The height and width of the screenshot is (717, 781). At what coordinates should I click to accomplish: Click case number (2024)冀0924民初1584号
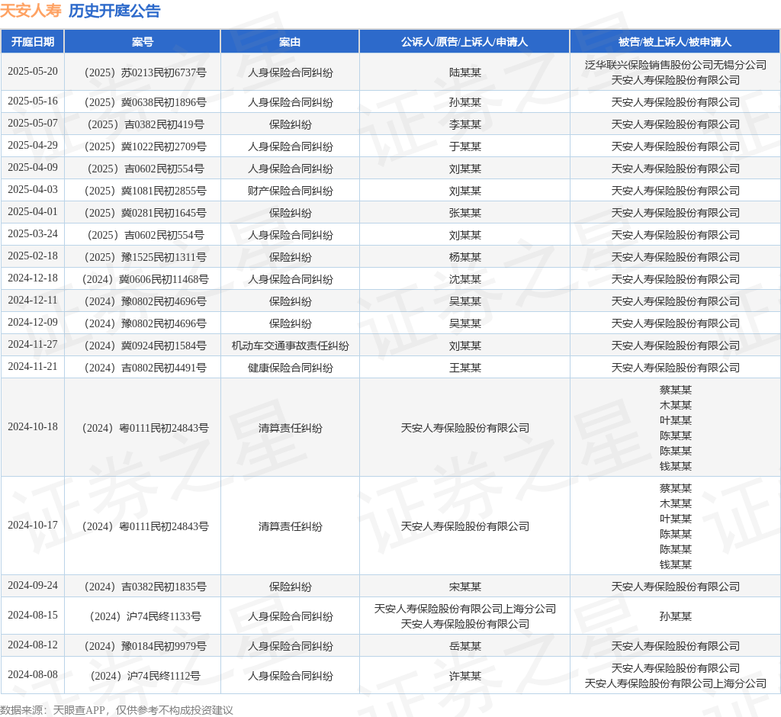coord(143,346)
